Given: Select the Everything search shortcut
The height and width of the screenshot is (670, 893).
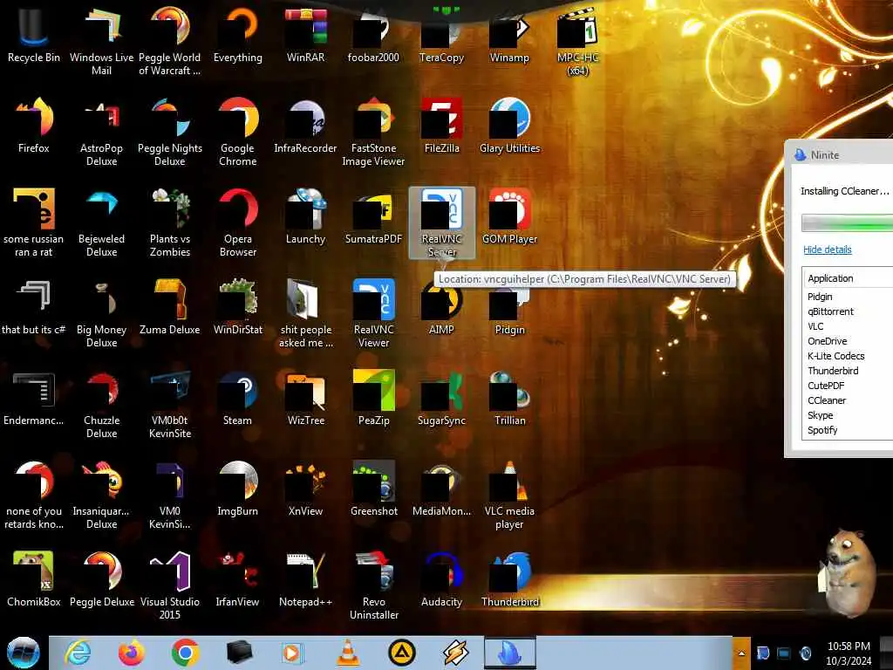Looking at the screenshot, I should 237,34.
